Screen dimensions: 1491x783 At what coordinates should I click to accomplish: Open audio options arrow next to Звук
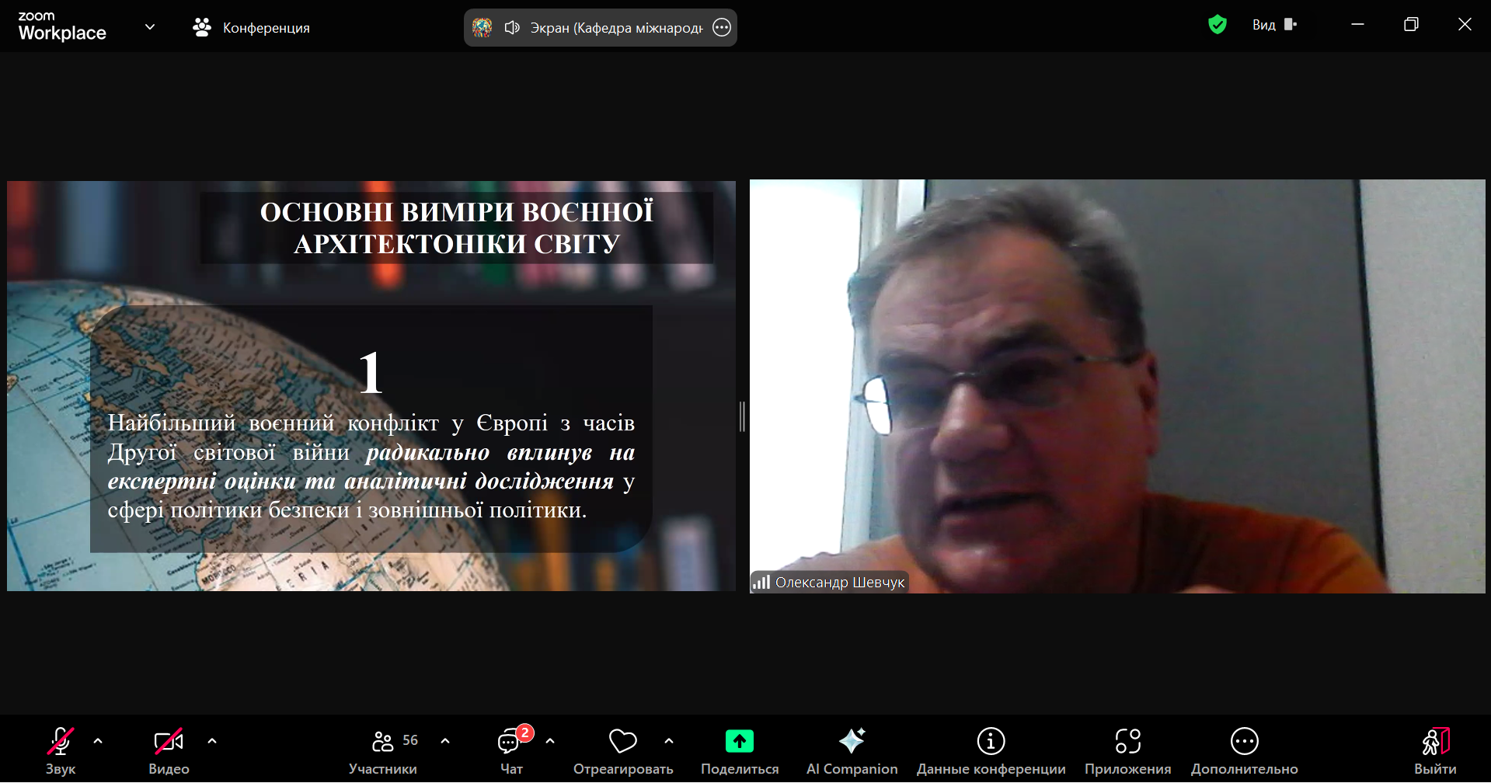point(98,741)
